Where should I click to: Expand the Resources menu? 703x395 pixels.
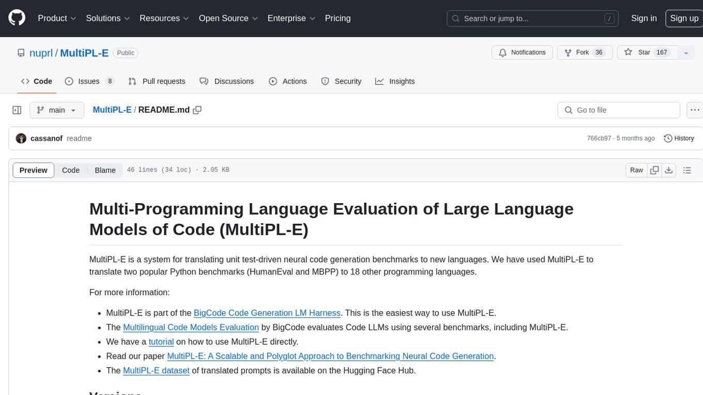[164, 18]
